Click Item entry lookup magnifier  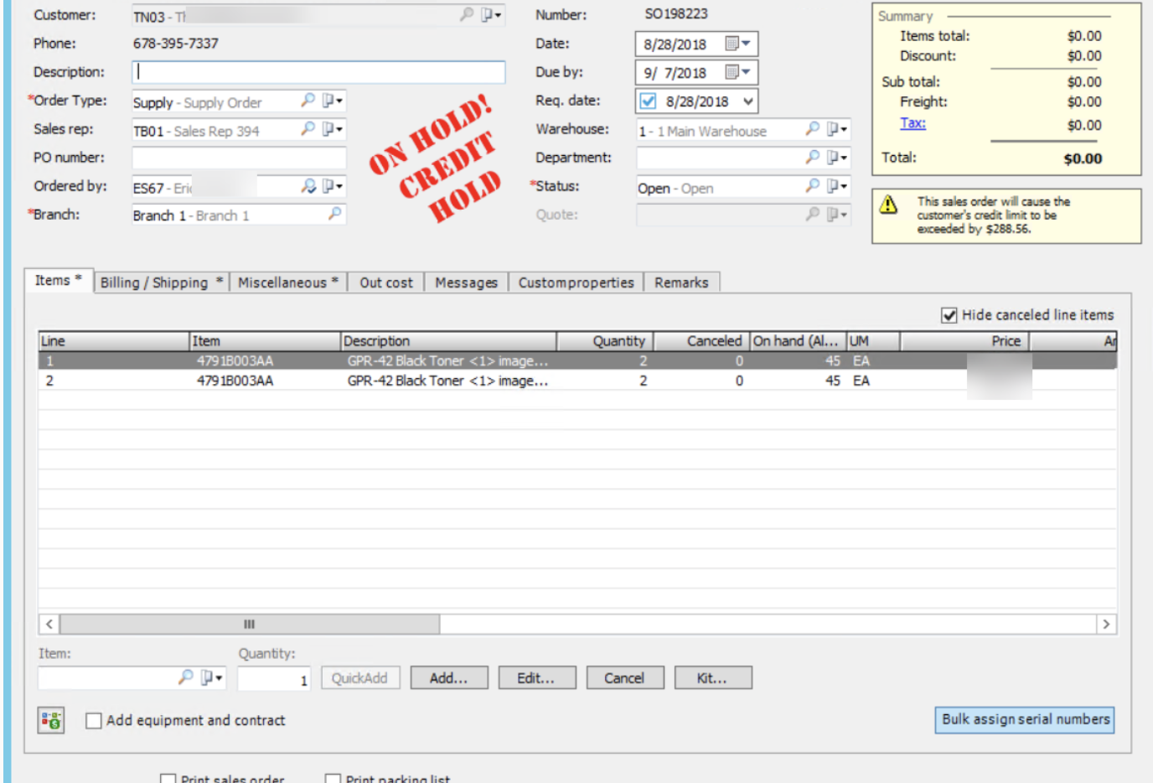tap(185, 677)
